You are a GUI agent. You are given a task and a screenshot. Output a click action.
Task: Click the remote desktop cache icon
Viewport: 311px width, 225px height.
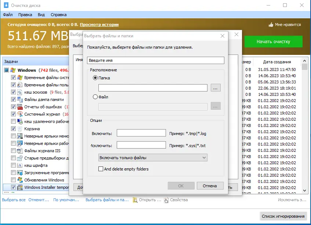click(20, 121)
